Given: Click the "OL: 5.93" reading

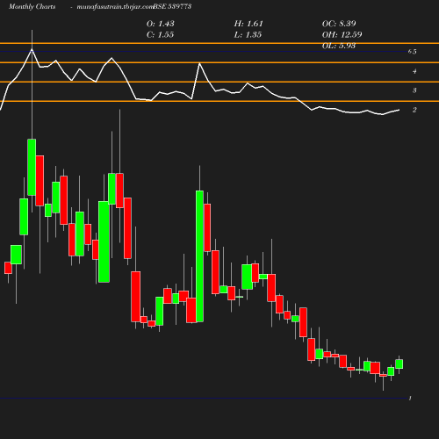Looking at the screenshot, I should pyautogui.click(x=339, y=46).
